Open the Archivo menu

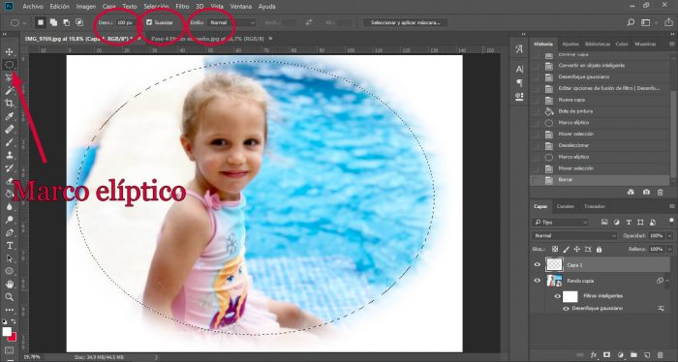click(x=33, y=7)
